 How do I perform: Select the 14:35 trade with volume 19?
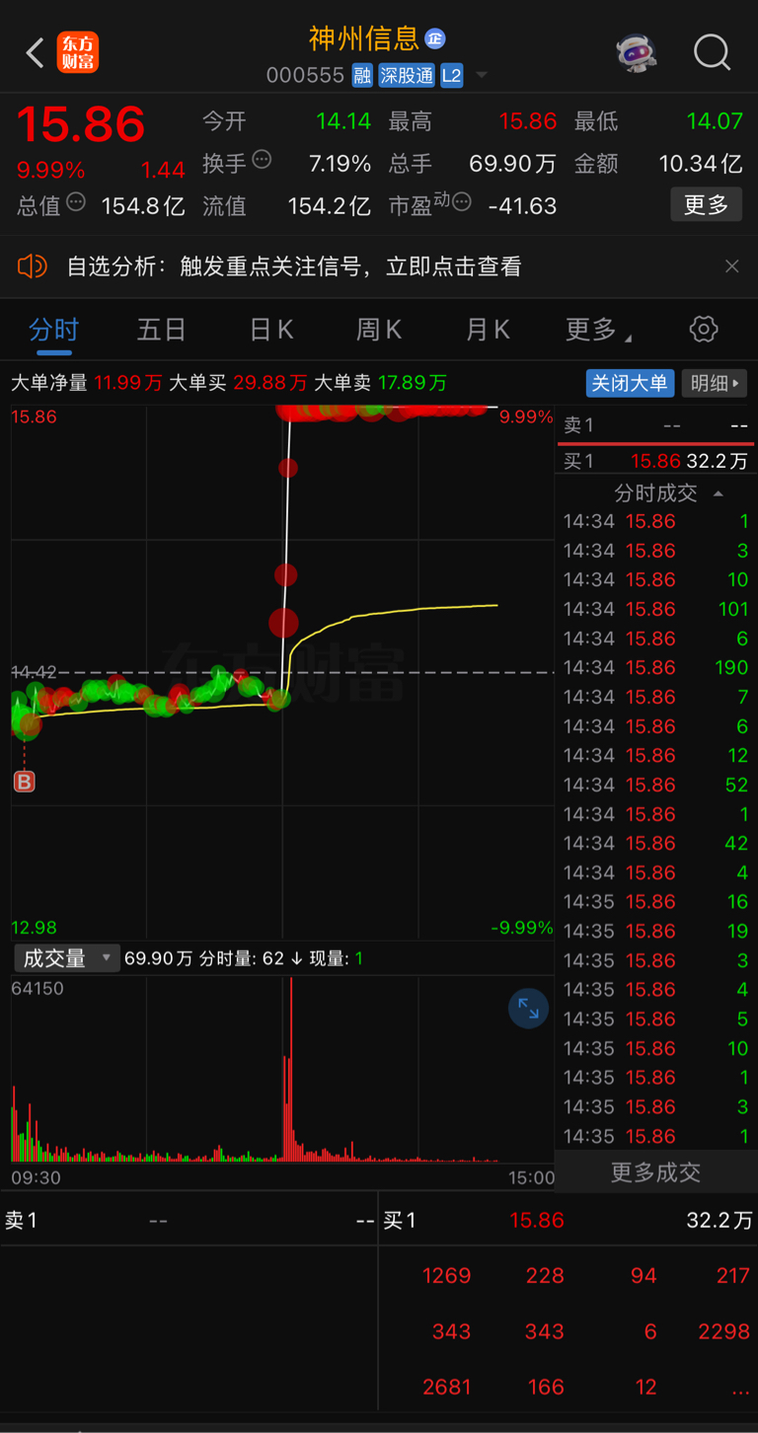(x=655, y=931)
